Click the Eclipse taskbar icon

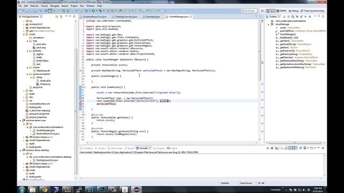tap(137, 189)
